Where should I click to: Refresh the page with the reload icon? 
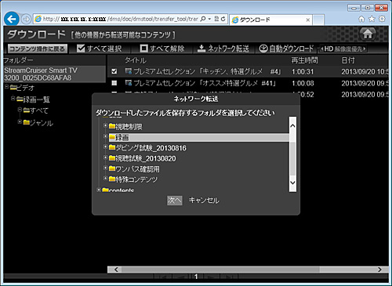pos(223,19)
